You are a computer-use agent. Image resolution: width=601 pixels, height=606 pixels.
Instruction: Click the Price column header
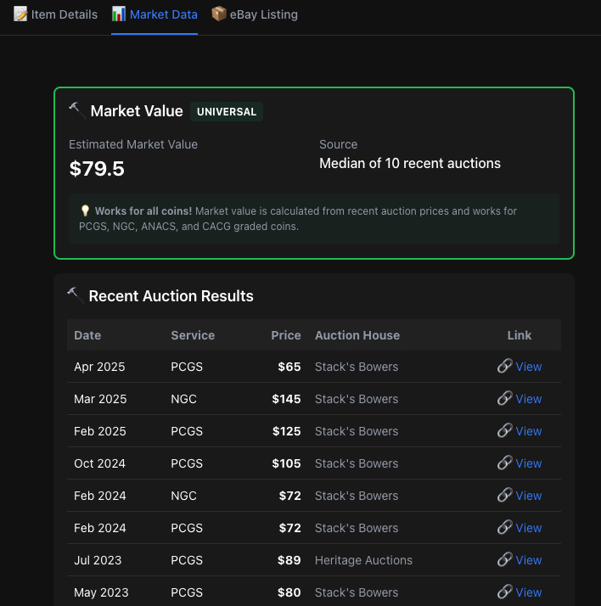[286, 335]
